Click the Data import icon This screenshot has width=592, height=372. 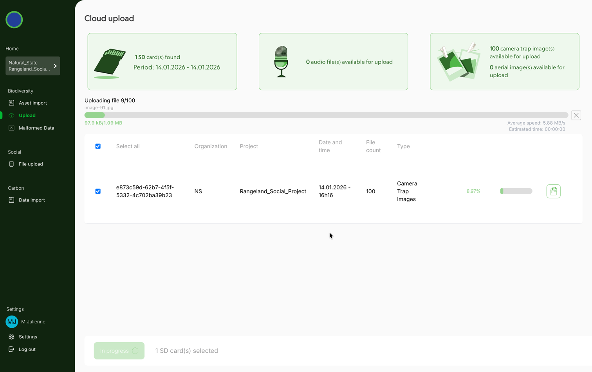pos(11,200)
